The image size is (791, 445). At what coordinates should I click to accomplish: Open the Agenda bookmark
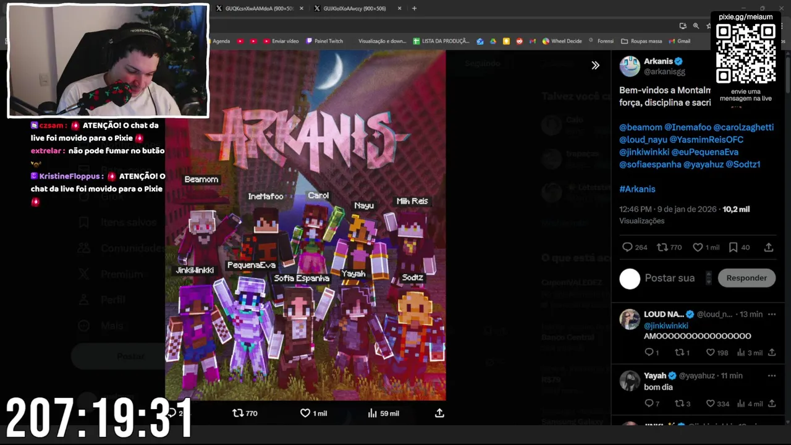(221, 41)
